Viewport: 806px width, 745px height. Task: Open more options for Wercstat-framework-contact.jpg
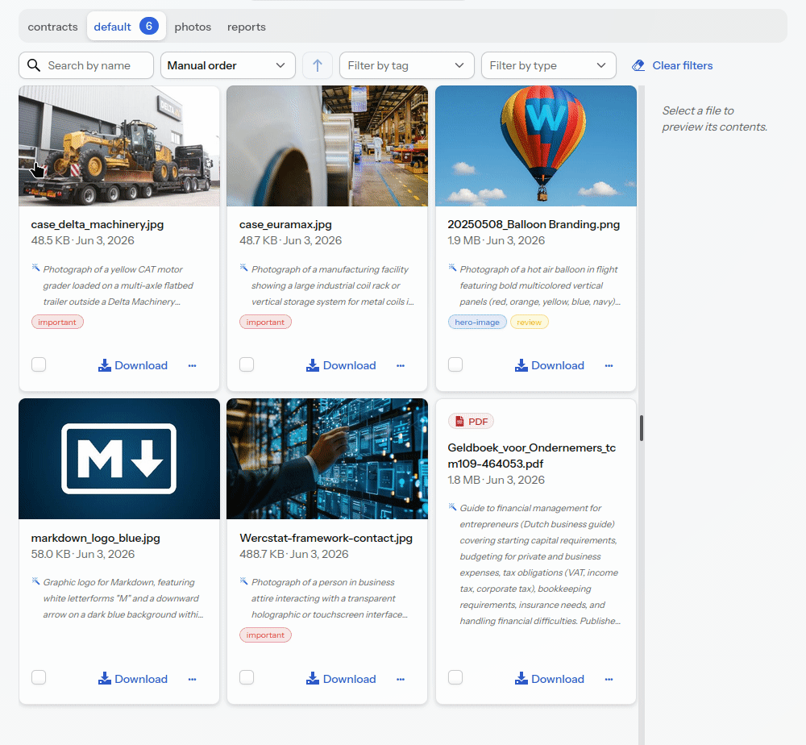[x=401, y=679]
